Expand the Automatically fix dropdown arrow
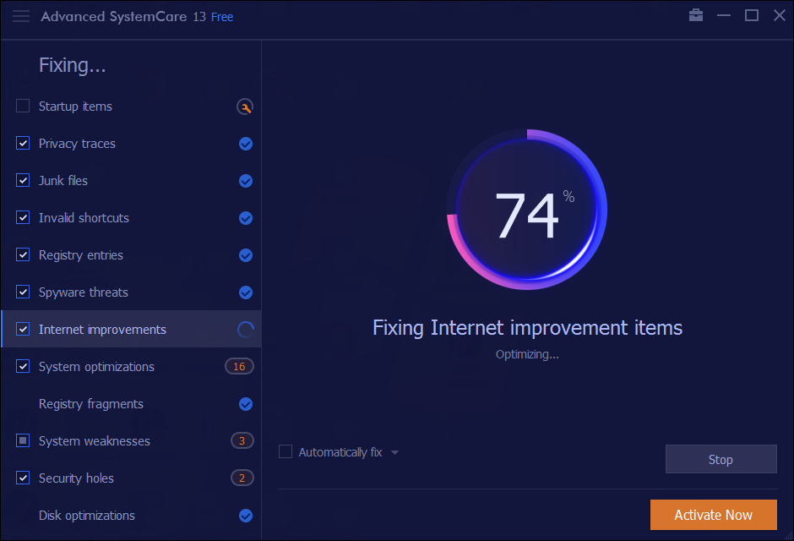This screenshot has width=794, height=541. click(395, 452)
